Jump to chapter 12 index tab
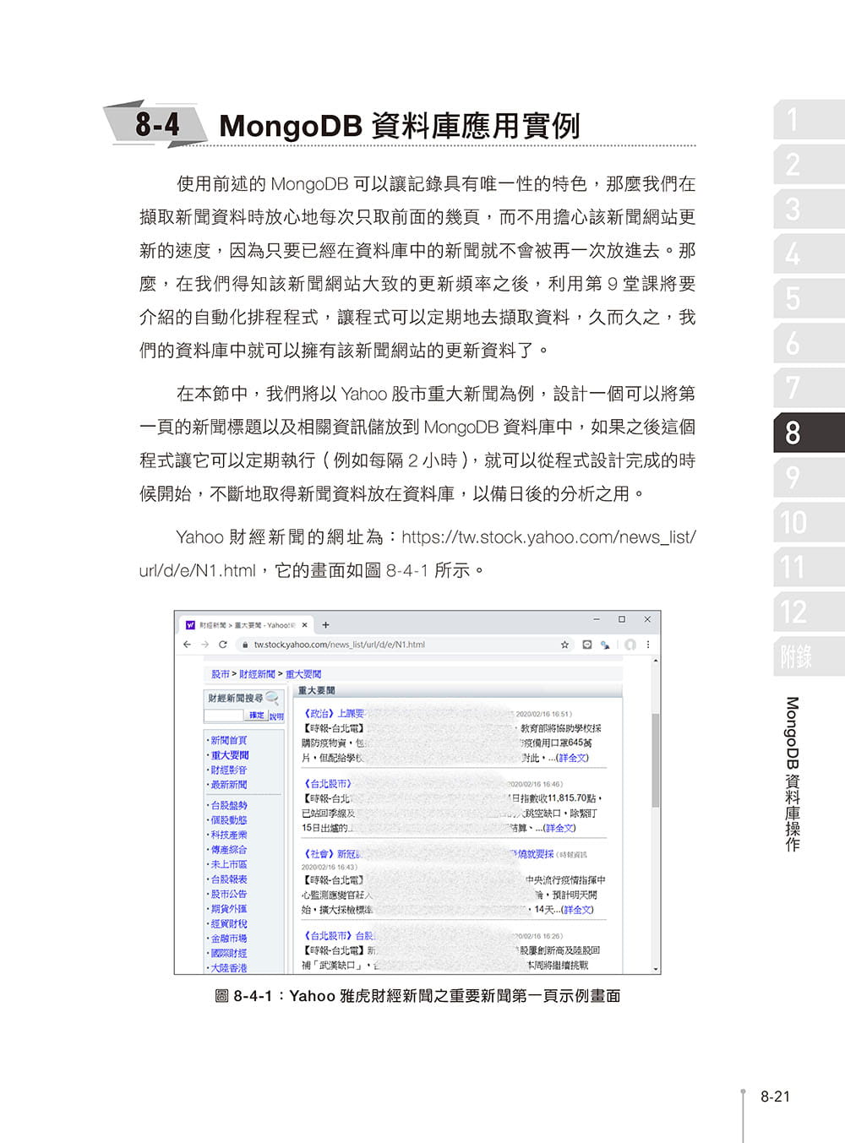The image size is (845, 1143). (x=809, y=612)
